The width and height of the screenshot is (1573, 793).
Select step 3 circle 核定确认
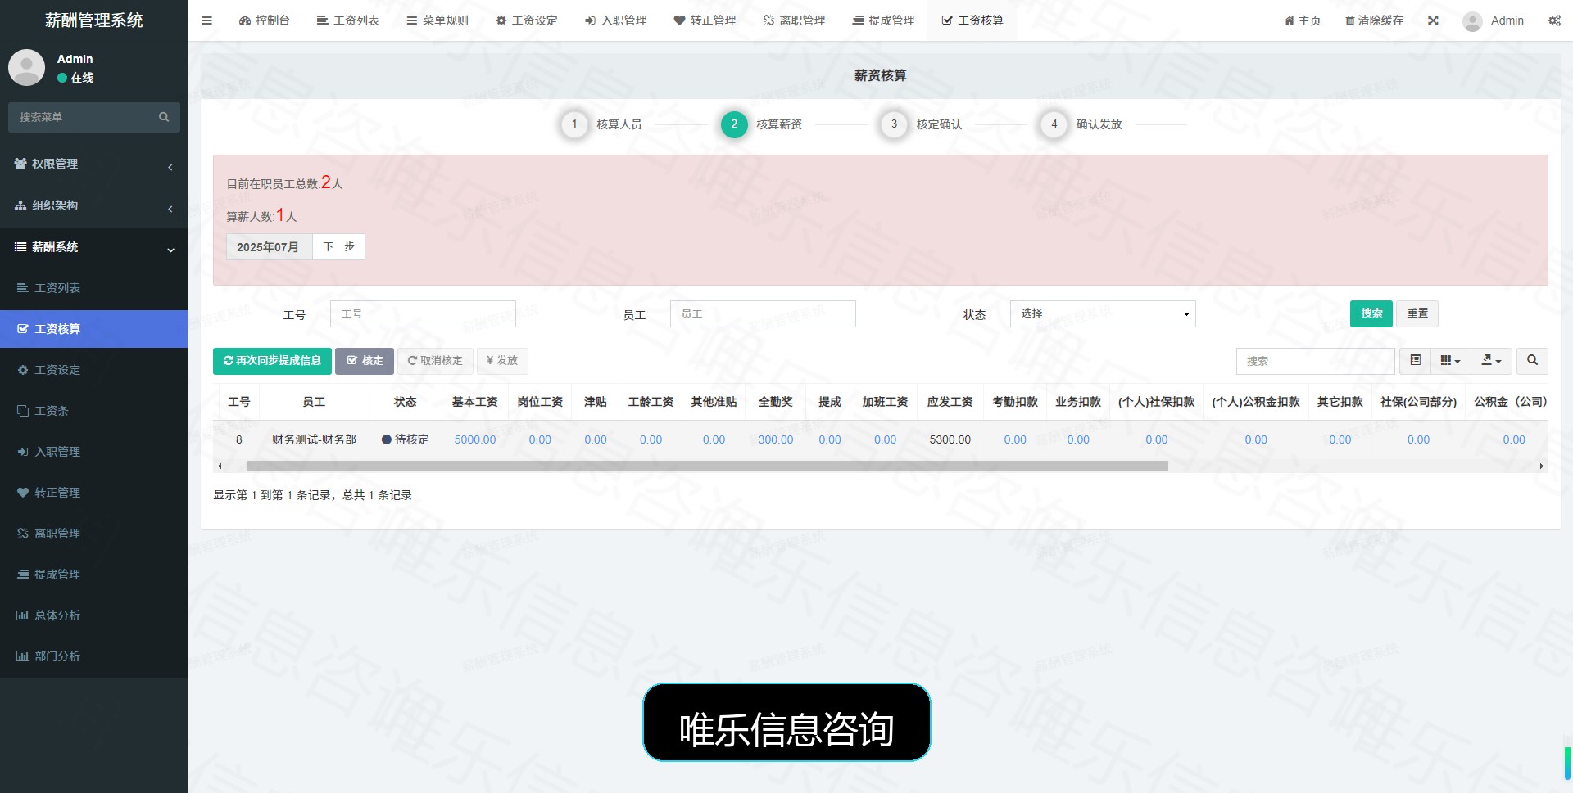click(x=894, y=124)
